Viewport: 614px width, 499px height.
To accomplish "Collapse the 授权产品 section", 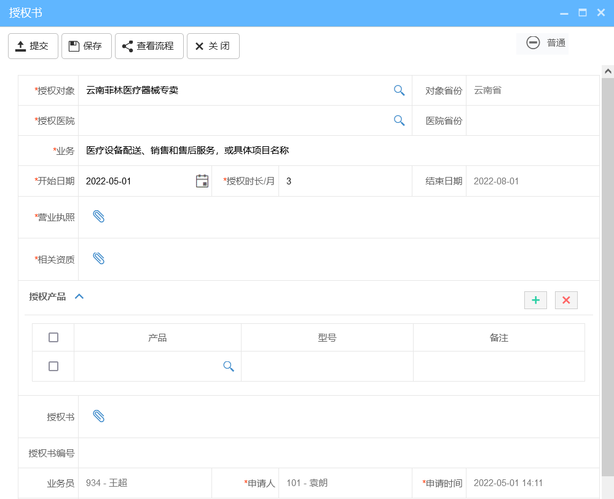I will pyautogui.click(x=79, y=296).
